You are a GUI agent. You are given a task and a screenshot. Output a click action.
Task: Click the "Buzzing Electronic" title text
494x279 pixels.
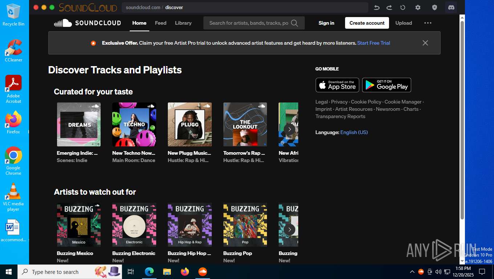pos(134,253)
